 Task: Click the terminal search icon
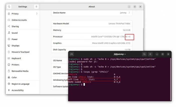point(144,54)
